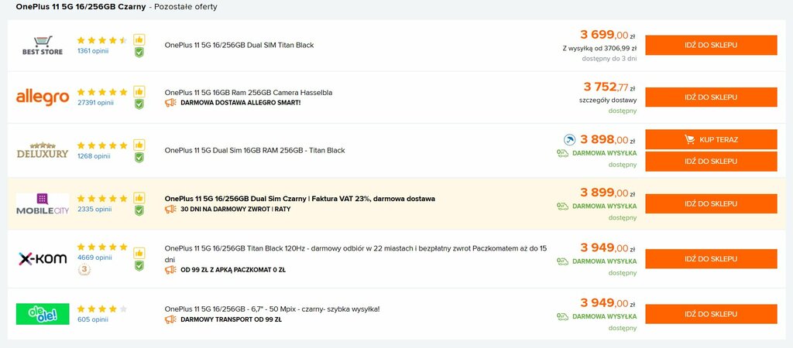Click IDŹ DO SKLEPU for the x-kom offer

tap(711, 258)
